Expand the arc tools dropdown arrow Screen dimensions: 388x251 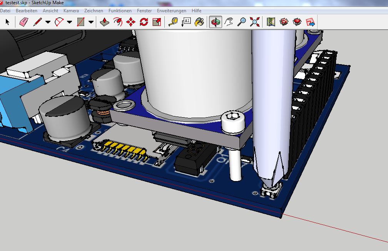(69, 22)
